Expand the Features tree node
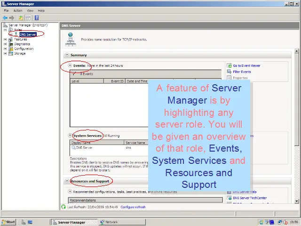Image resolution: width=301 pixels, height=226 pixels. [5, 40]
